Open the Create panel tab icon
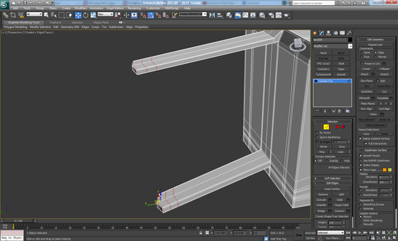The image size is (398, 241). pos(315,33)
